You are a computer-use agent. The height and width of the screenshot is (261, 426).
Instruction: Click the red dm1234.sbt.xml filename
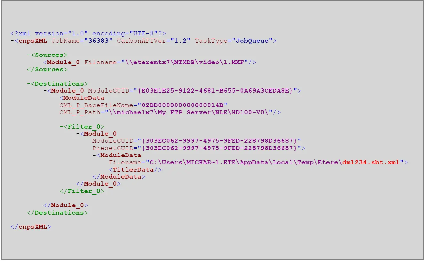pos(371,162)
